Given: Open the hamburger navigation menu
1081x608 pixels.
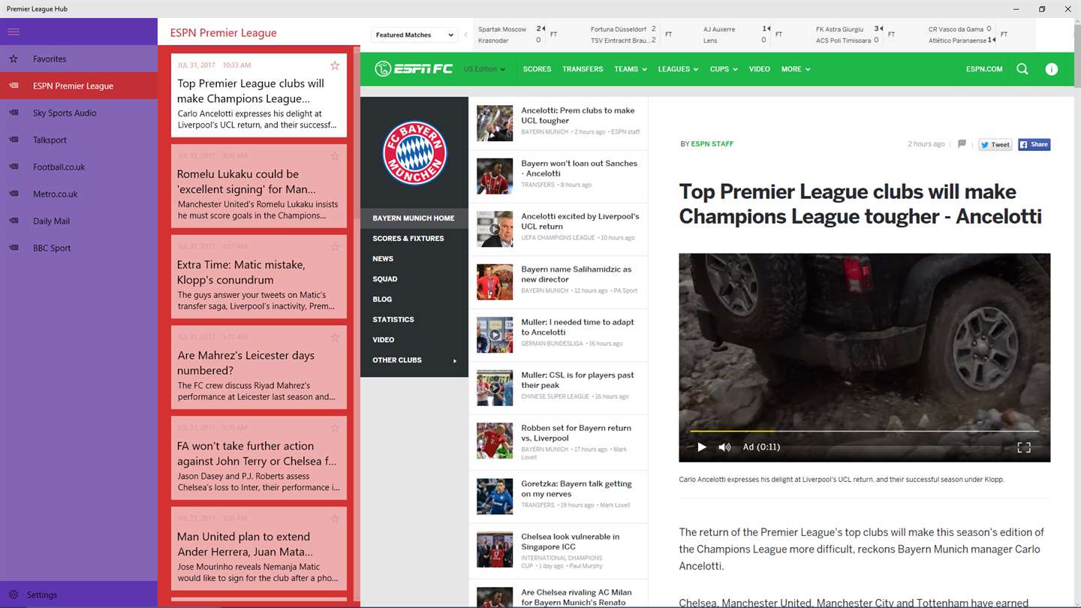Looking at the screenshot, I should (14, 32).
